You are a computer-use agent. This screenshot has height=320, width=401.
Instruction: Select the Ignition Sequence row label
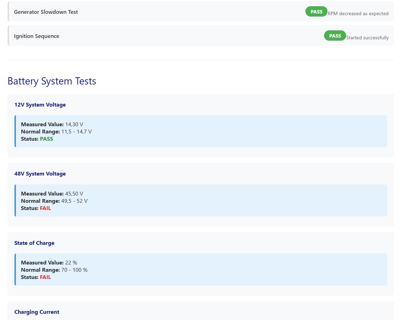coord(37,36)
